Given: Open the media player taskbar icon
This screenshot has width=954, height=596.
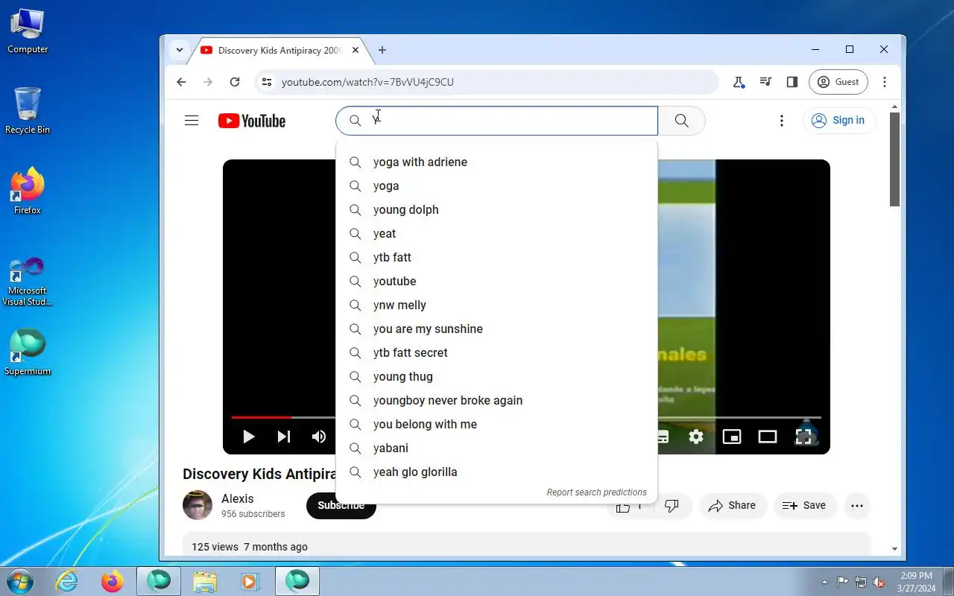Looking at the screenshot, I should 250,581.
